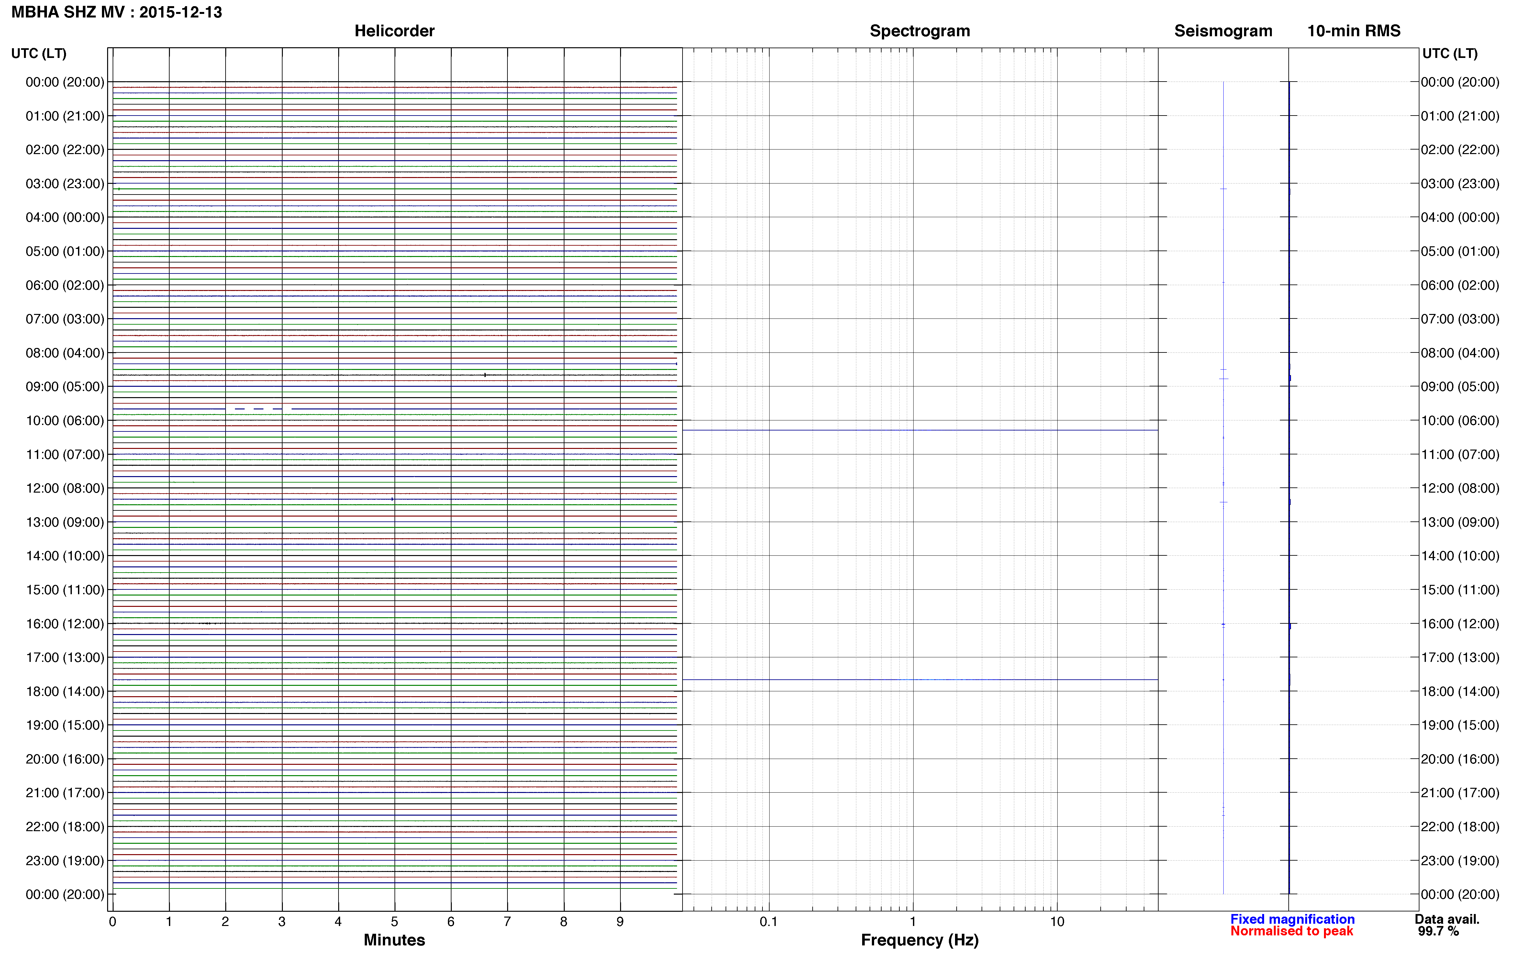Click left-axis time label "04:00 (00:00)"

[65, 217]
